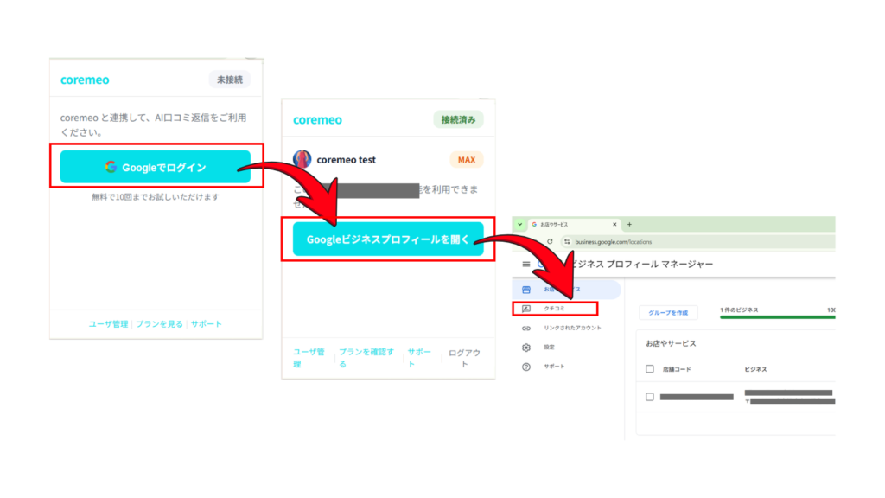The image size is (885, 498).
Task: Open the hamburger main menu
Action: pos(526,265)
